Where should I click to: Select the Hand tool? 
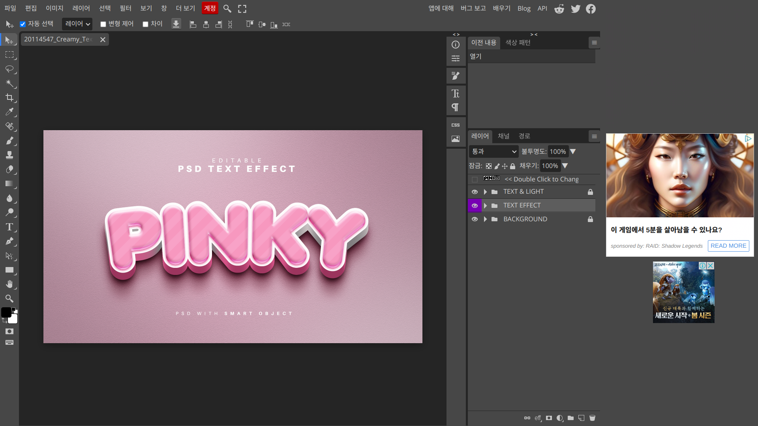(9, 284)
